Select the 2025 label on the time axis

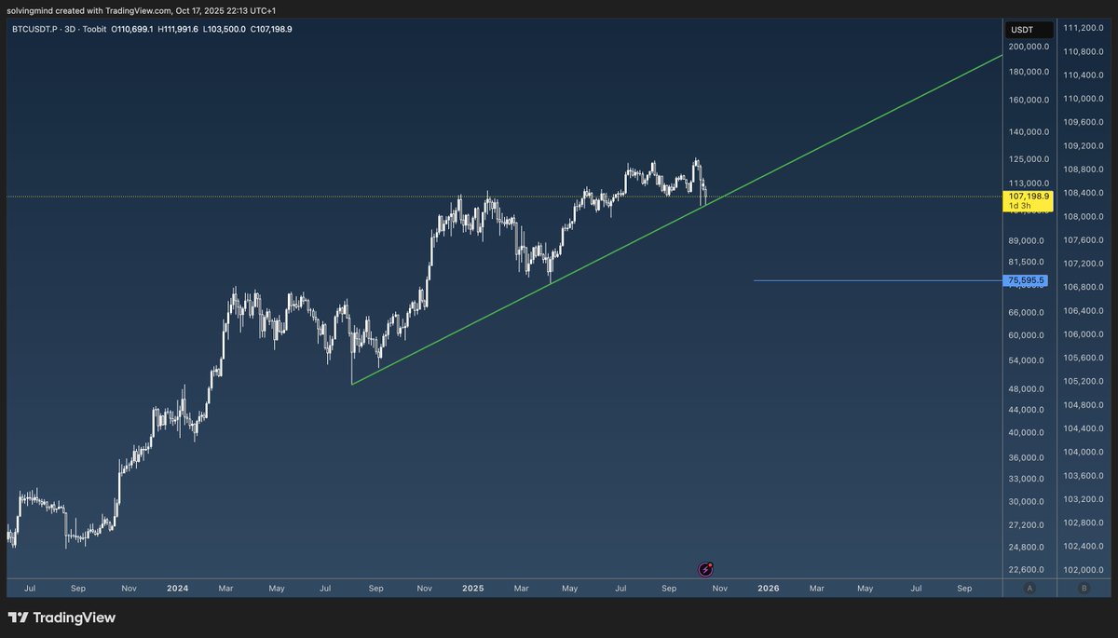pyautogui.click(x=472, y=588)
